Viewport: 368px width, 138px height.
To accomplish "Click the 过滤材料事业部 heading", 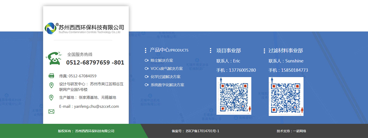I will (x=286, y=51).
